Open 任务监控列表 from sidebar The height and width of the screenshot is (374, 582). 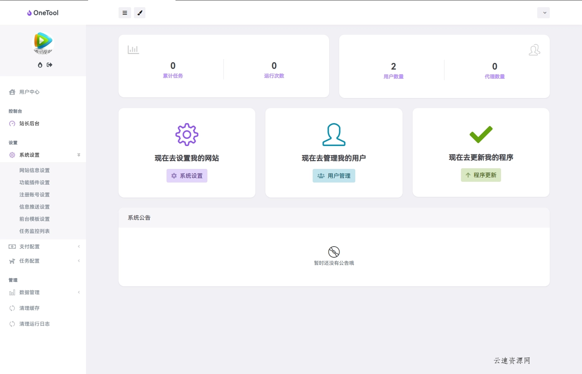[x=35, y=231]
